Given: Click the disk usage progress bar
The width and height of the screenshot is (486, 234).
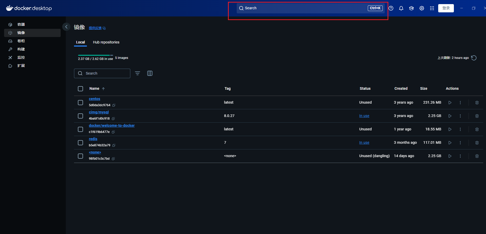Looking at the screenshot, I should pyautogui.click(x=96, y=55).
